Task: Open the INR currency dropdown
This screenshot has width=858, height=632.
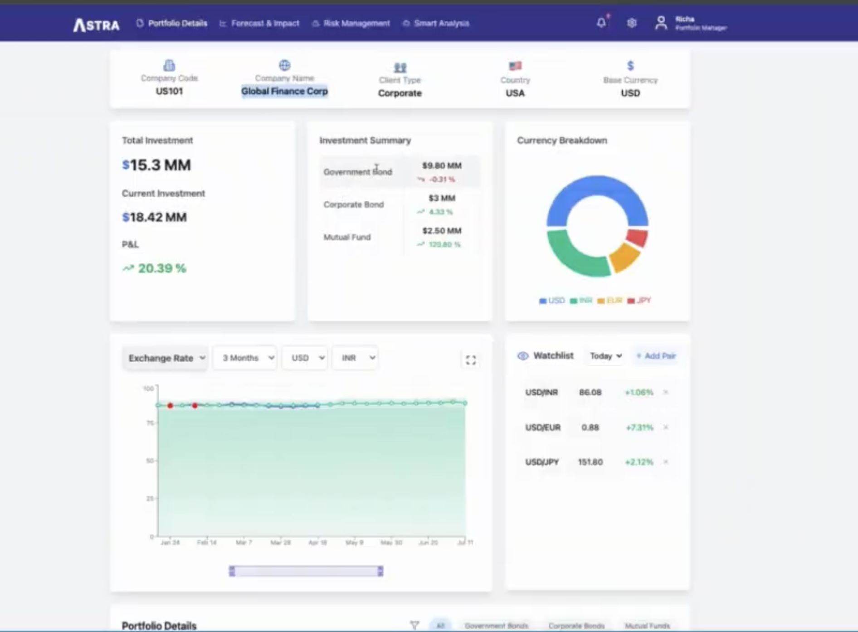Action: 355,358
